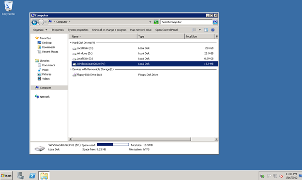Click Properties in the toolbar
The height and width of the screenshot is (180, 302).
(x=58, y=30)
